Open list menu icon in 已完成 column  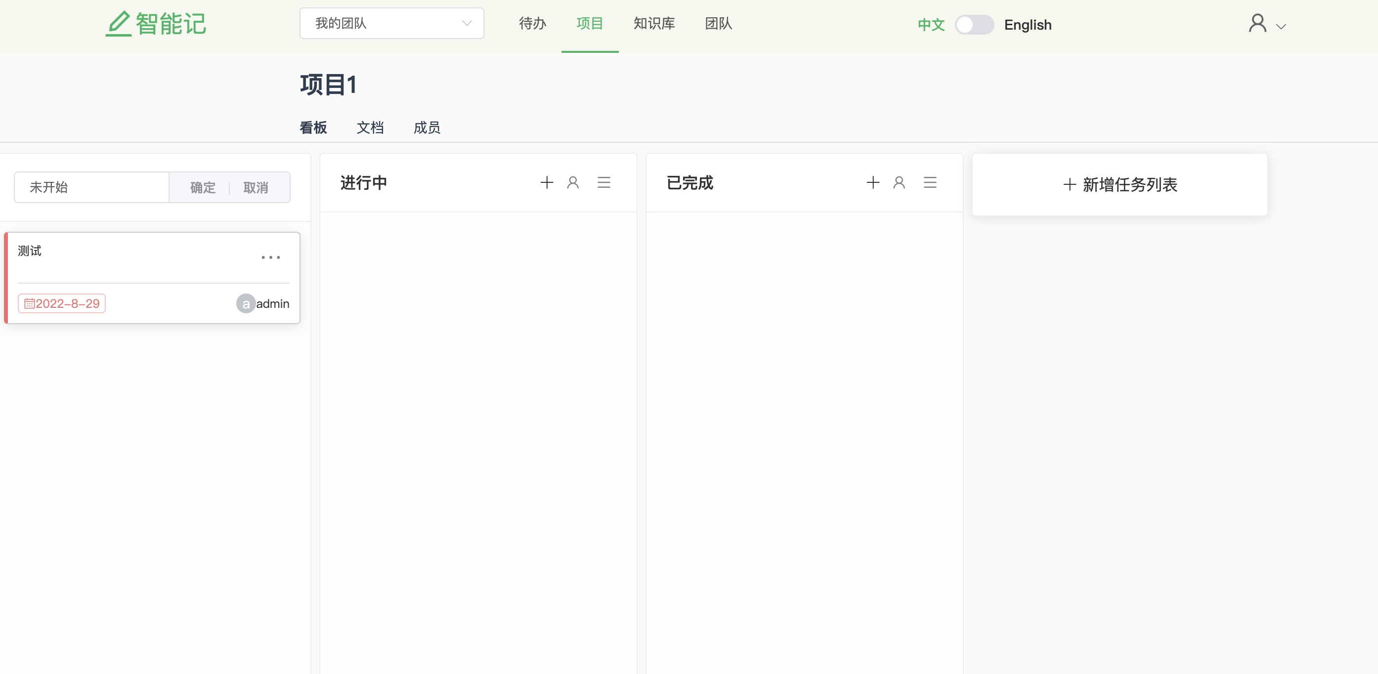coord(930,182)
